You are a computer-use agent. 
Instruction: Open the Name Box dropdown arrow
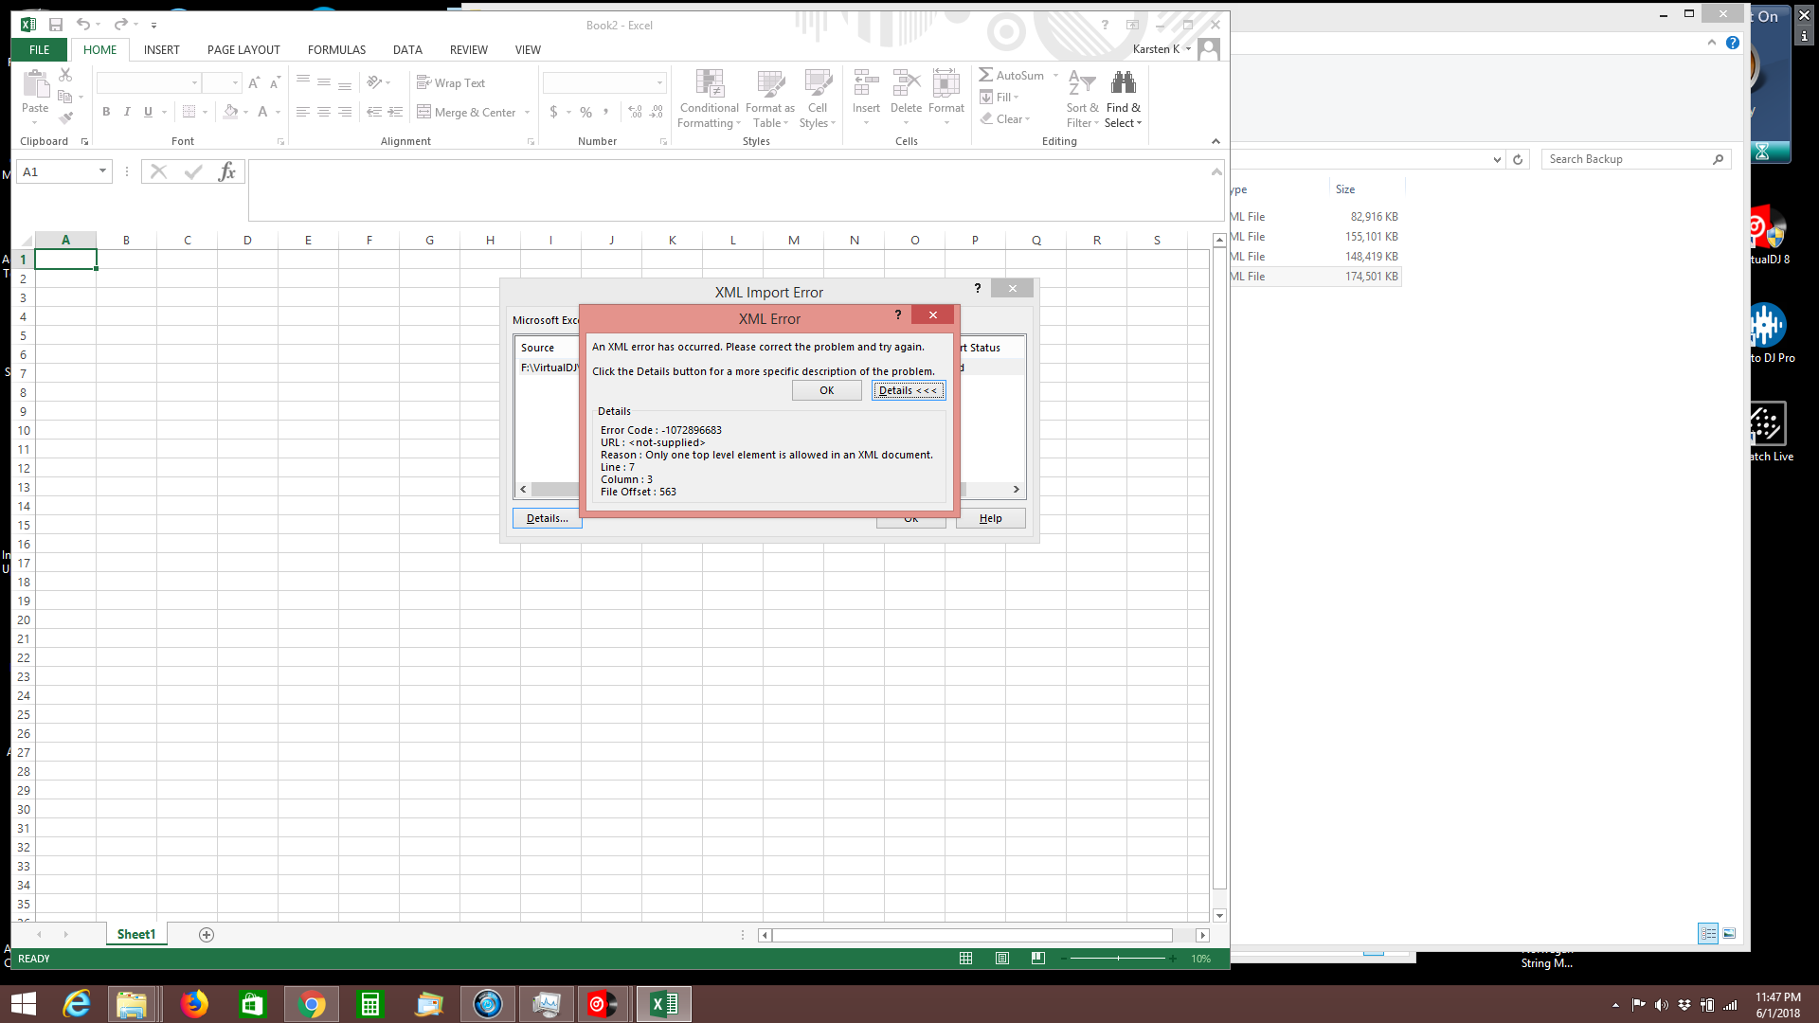102,171
